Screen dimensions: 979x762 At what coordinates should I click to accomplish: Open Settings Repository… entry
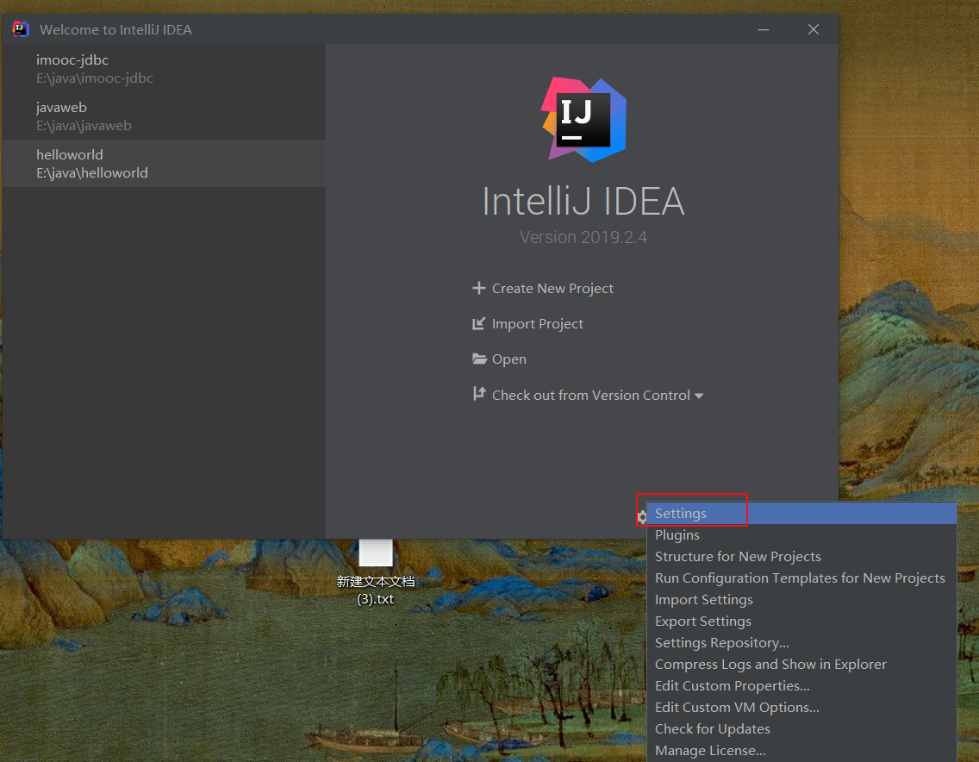point(801,643)
